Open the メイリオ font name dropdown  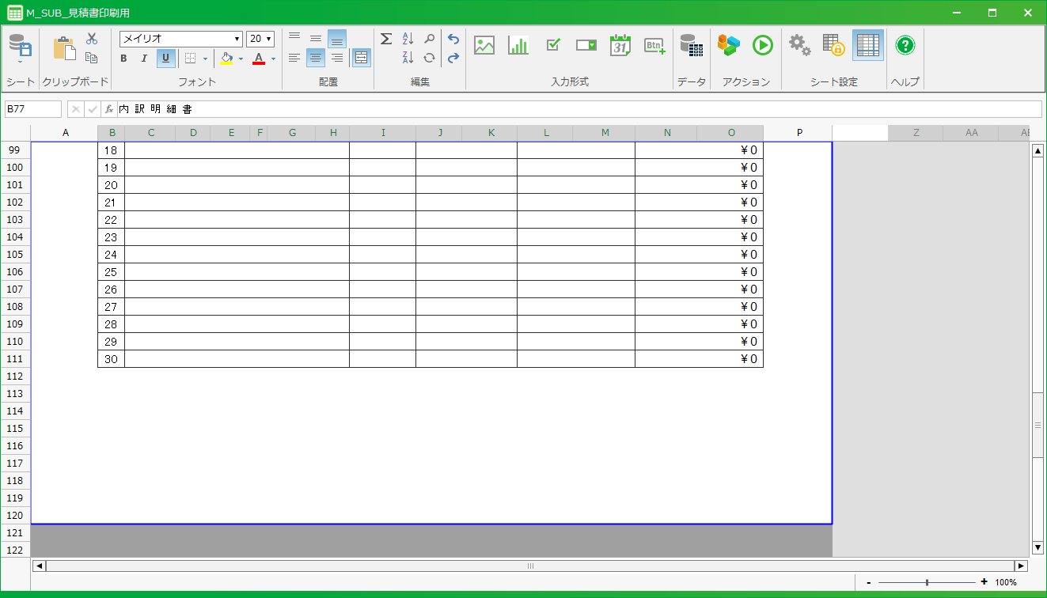237,39
